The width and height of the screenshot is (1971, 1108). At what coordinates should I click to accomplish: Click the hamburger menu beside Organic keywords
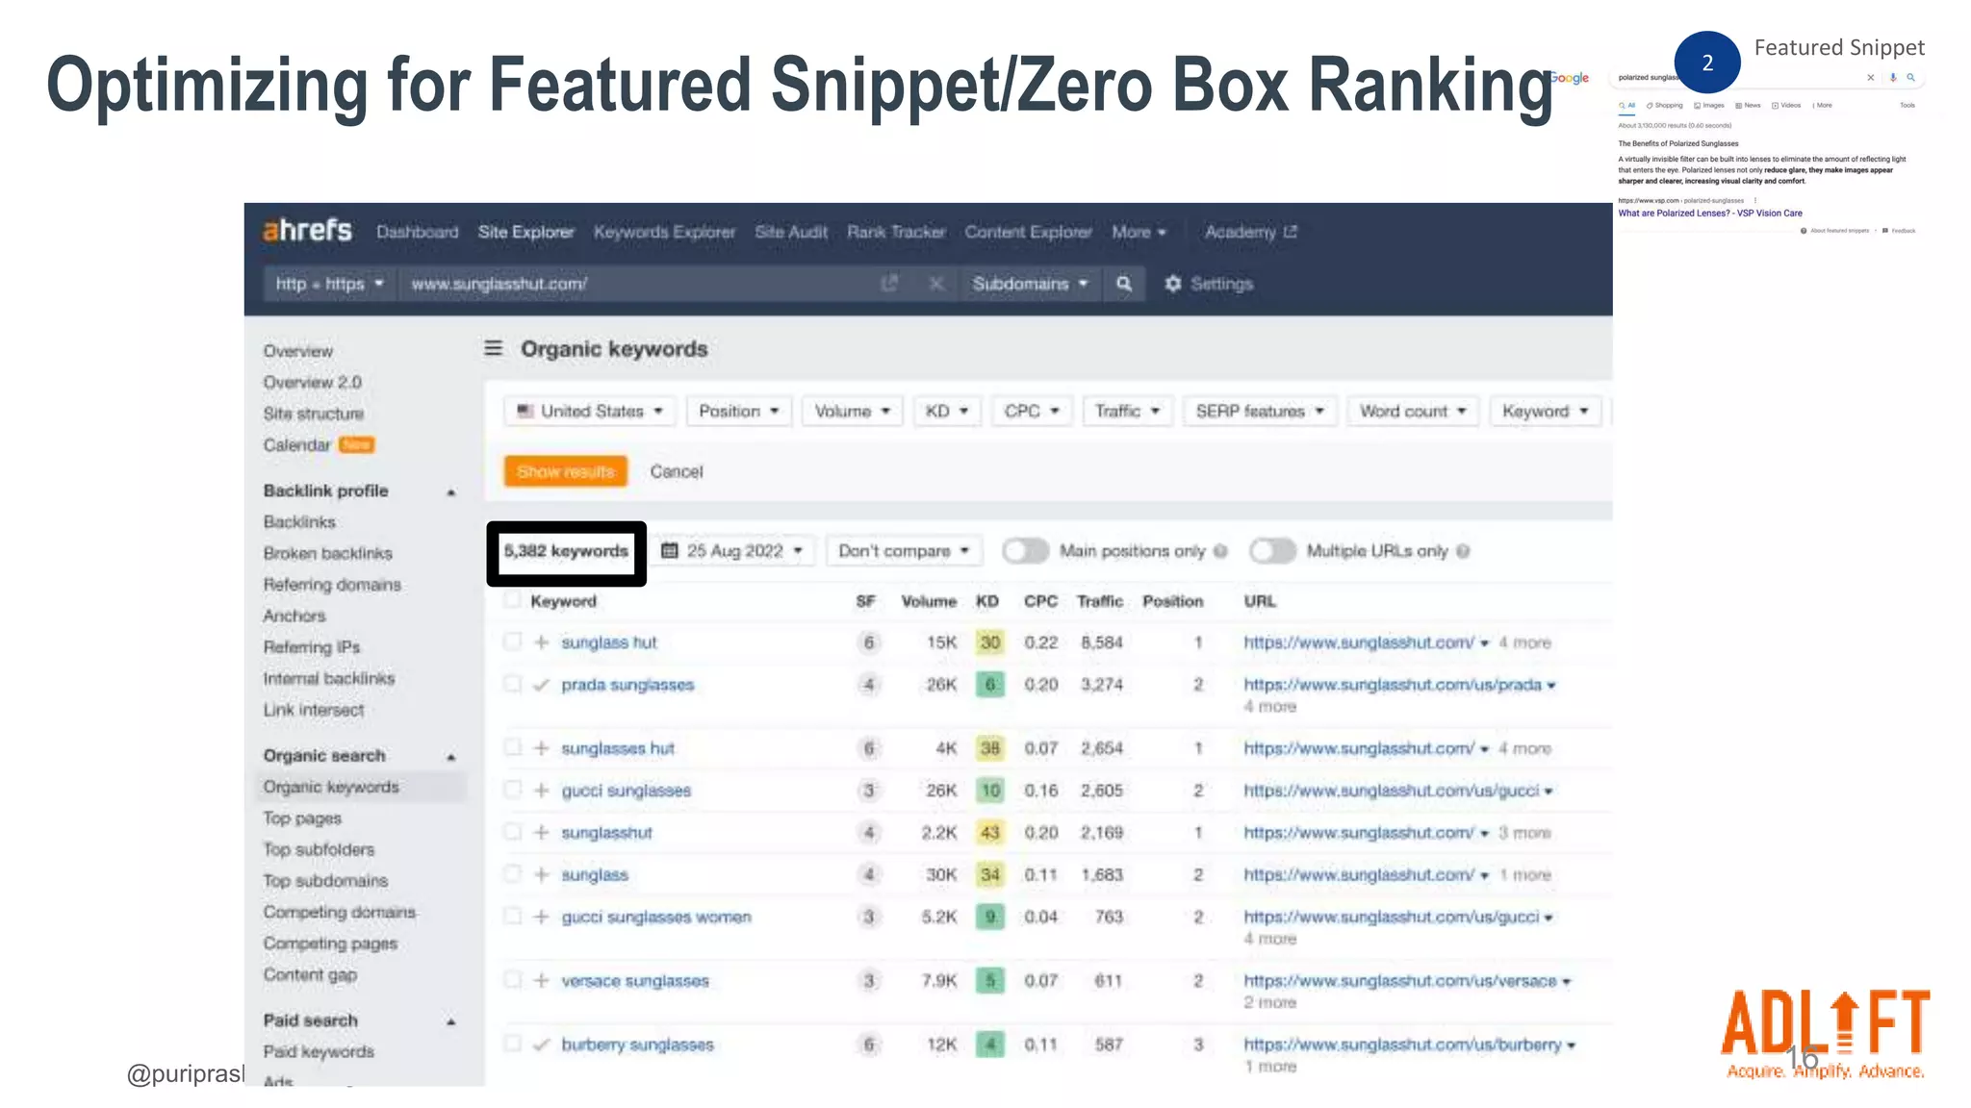[493, 348]
